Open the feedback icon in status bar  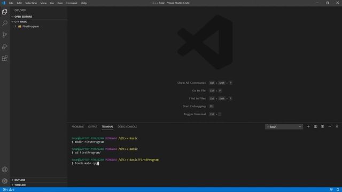[x=331, y=190]
